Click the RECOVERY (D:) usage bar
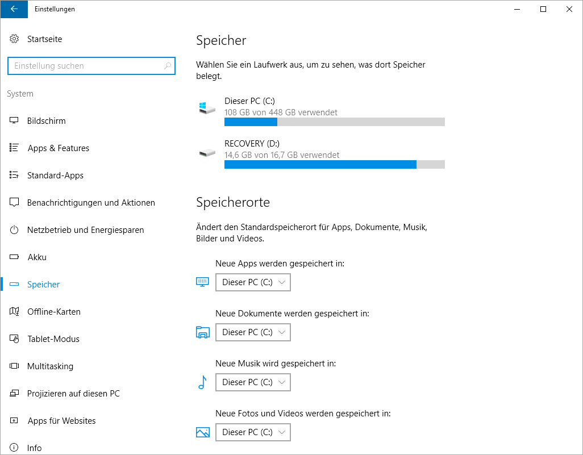 pyautogui.click(x=334, y=165)
